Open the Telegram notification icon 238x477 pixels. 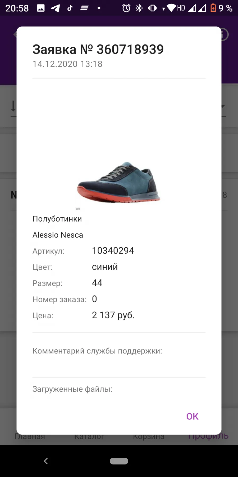(55, 8)
